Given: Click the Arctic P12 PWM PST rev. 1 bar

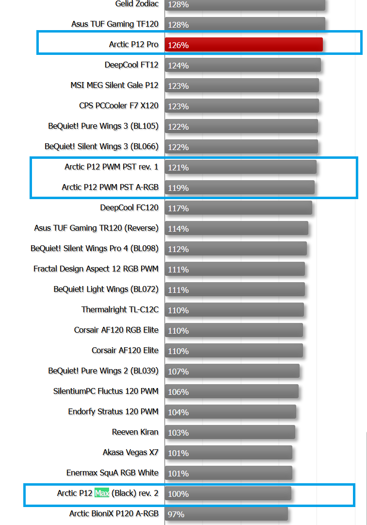Looking at the screenshot, I should pos(240,167).
